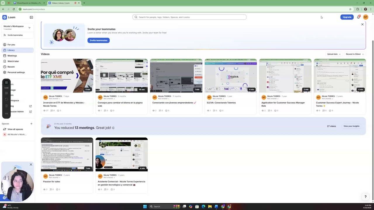This screenshot has width=374, height=210.
Task: Show view count of Inversión en ETF video
Action: click(46, 111)
